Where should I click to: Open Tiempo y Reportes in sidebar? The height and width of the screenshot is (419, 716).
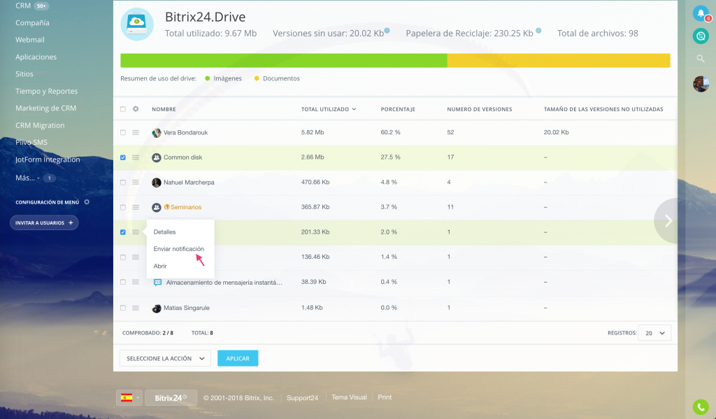tap(47, 91)
